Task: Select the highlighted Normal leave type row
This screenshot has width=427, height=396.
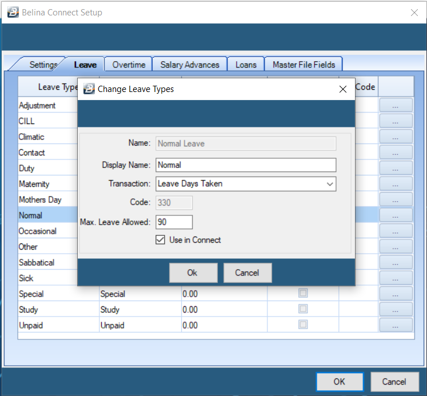Action: pyautogui.click(x=48, y=215)
